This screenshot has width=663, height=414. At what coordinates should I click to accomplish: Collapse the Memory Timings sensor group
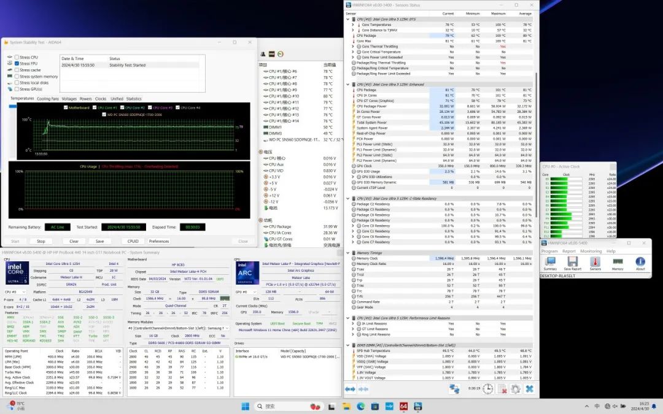point(347,253)
